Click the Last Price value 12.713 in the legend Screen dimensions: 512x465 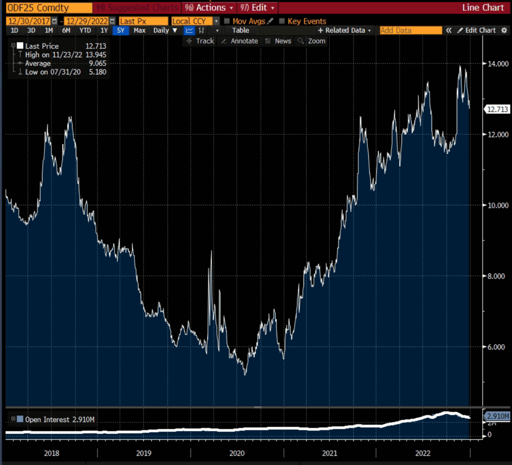click(x=96, y=46)
